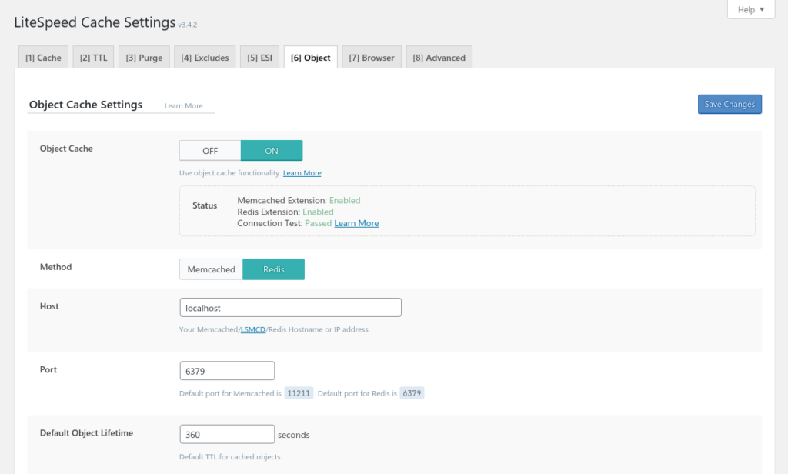The height and width of the screenshot is (474, 788).
Task: Open the [4] Excludes tab
Action: 205,57
